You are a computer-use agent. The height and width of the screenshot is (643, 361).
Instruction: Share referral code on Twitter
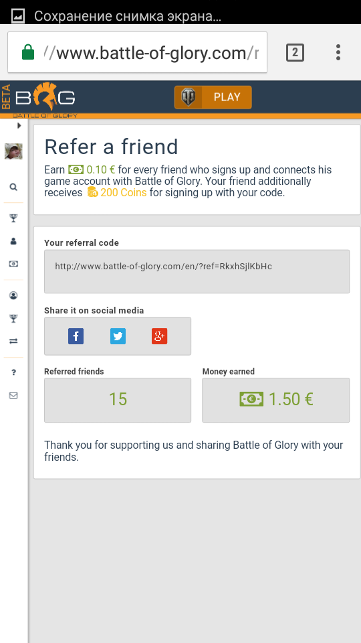[118, 336]
